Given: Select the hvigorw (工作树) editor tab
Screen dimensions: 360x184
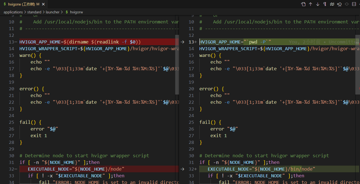Looking at the screenshot, I should (x=24, y=4).
